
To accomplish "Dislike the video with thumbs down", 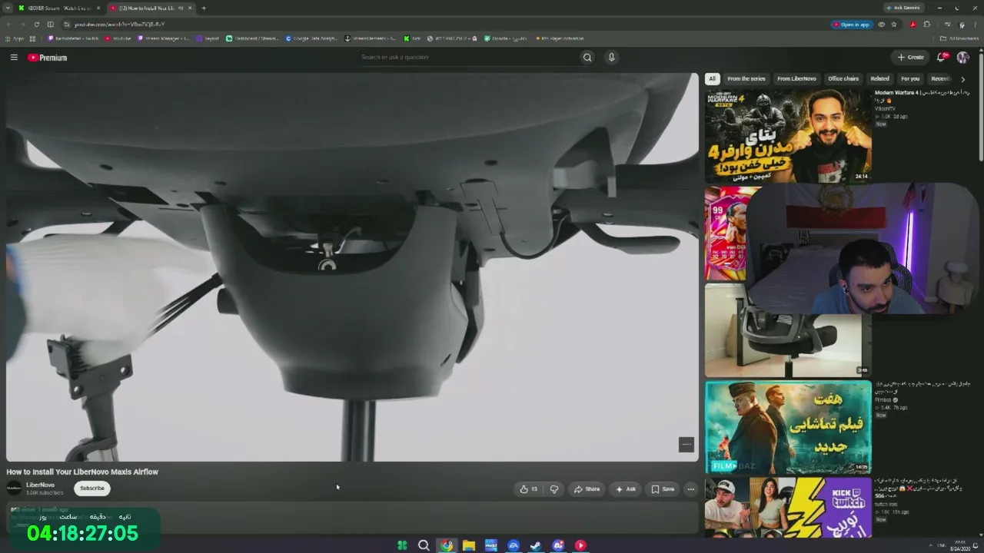I will 554,489.
